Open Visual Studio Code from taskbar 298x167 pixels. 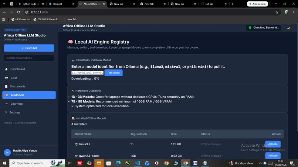[x=138, y=163]
